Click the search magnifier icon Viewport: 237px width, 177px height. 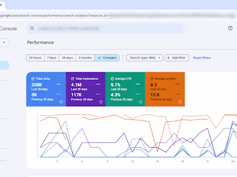pos(32,28)
